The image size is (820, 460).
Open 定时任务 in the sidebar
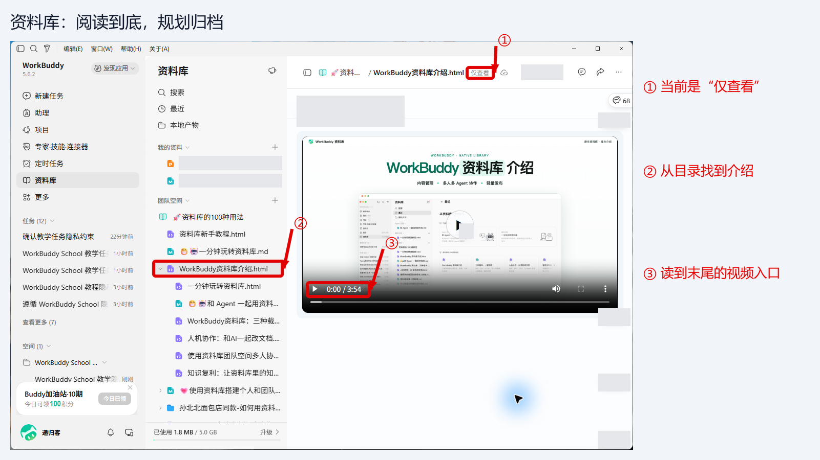click(78, 163)
